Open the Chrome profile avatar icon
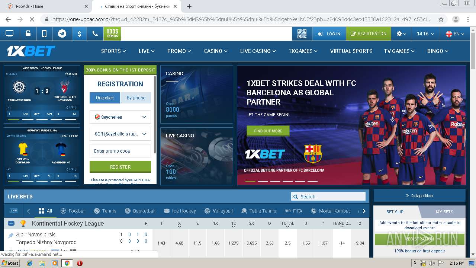The width and height of the screenshot is (476, 268). 456,19
